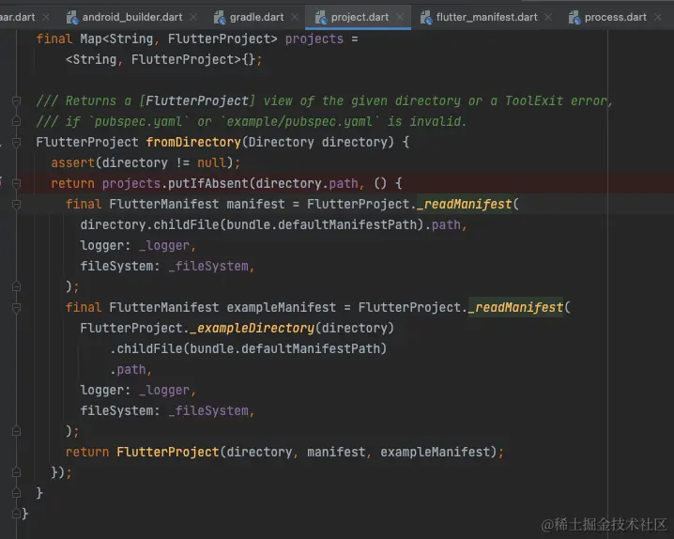Click the Directory parameter type in fromDirectory
Image resolution: width=674 pixels, height=539 pixels.
[x=281, y=143]
